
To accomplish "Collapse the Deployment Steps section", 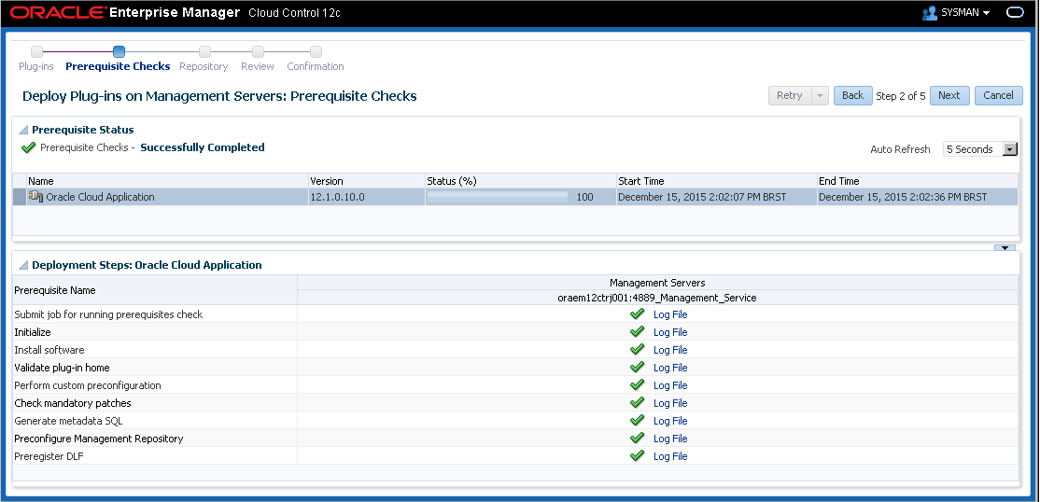I will tap(23, 265).
